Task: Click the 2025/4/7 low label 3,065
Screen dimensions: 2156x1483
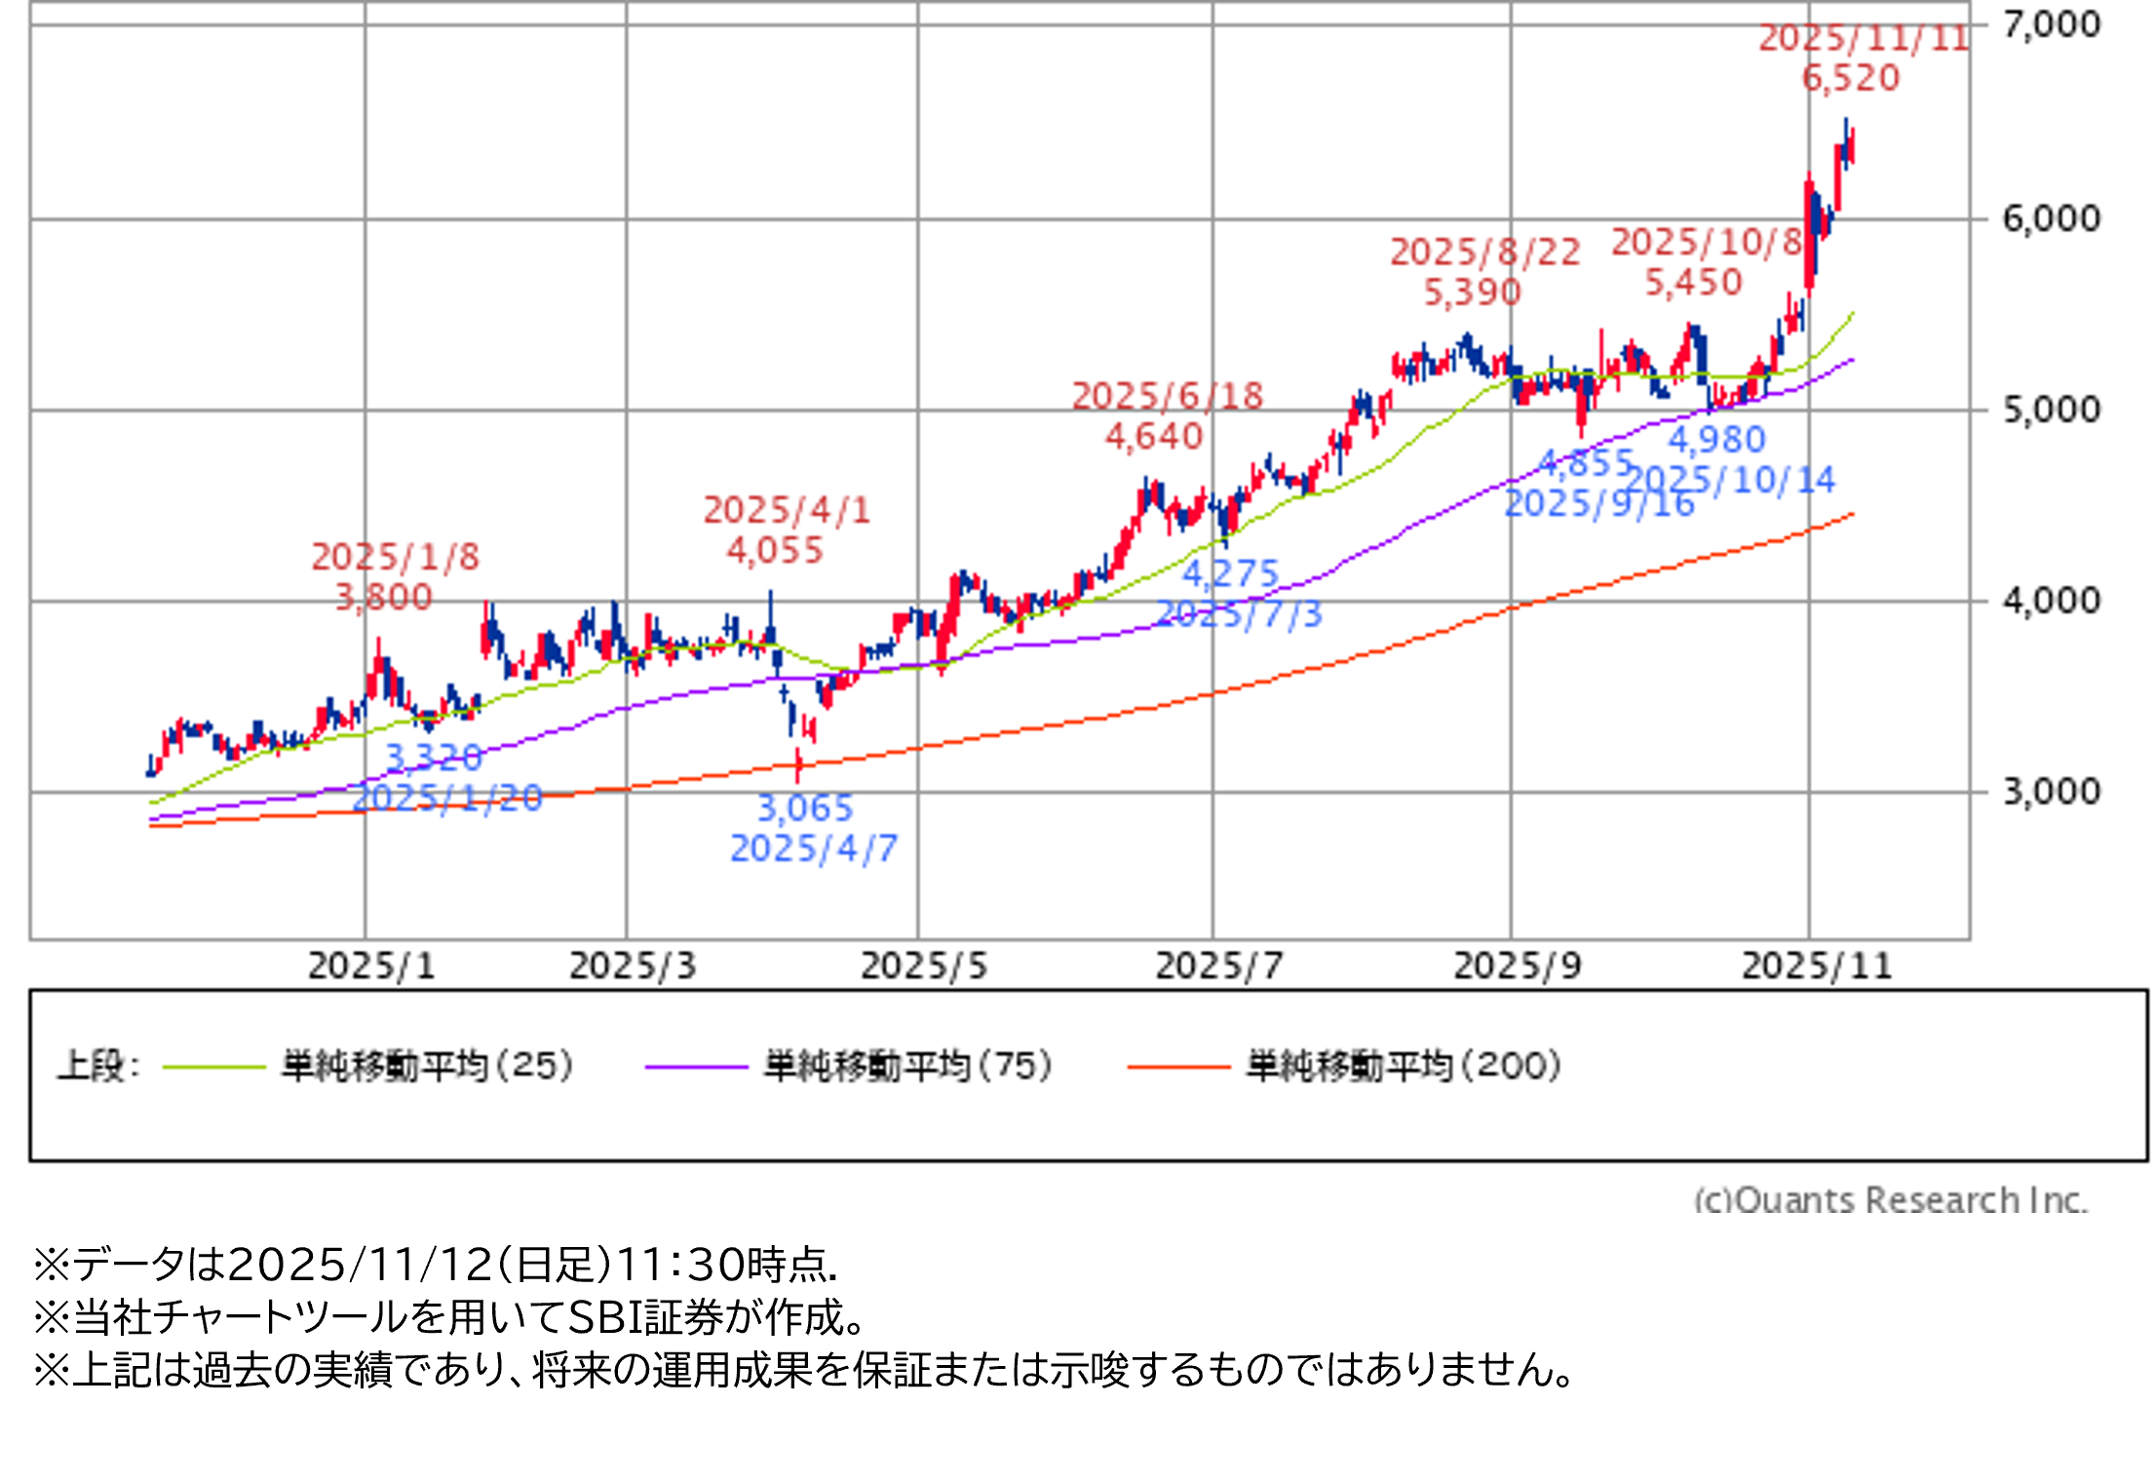Action: pos(805,807)
